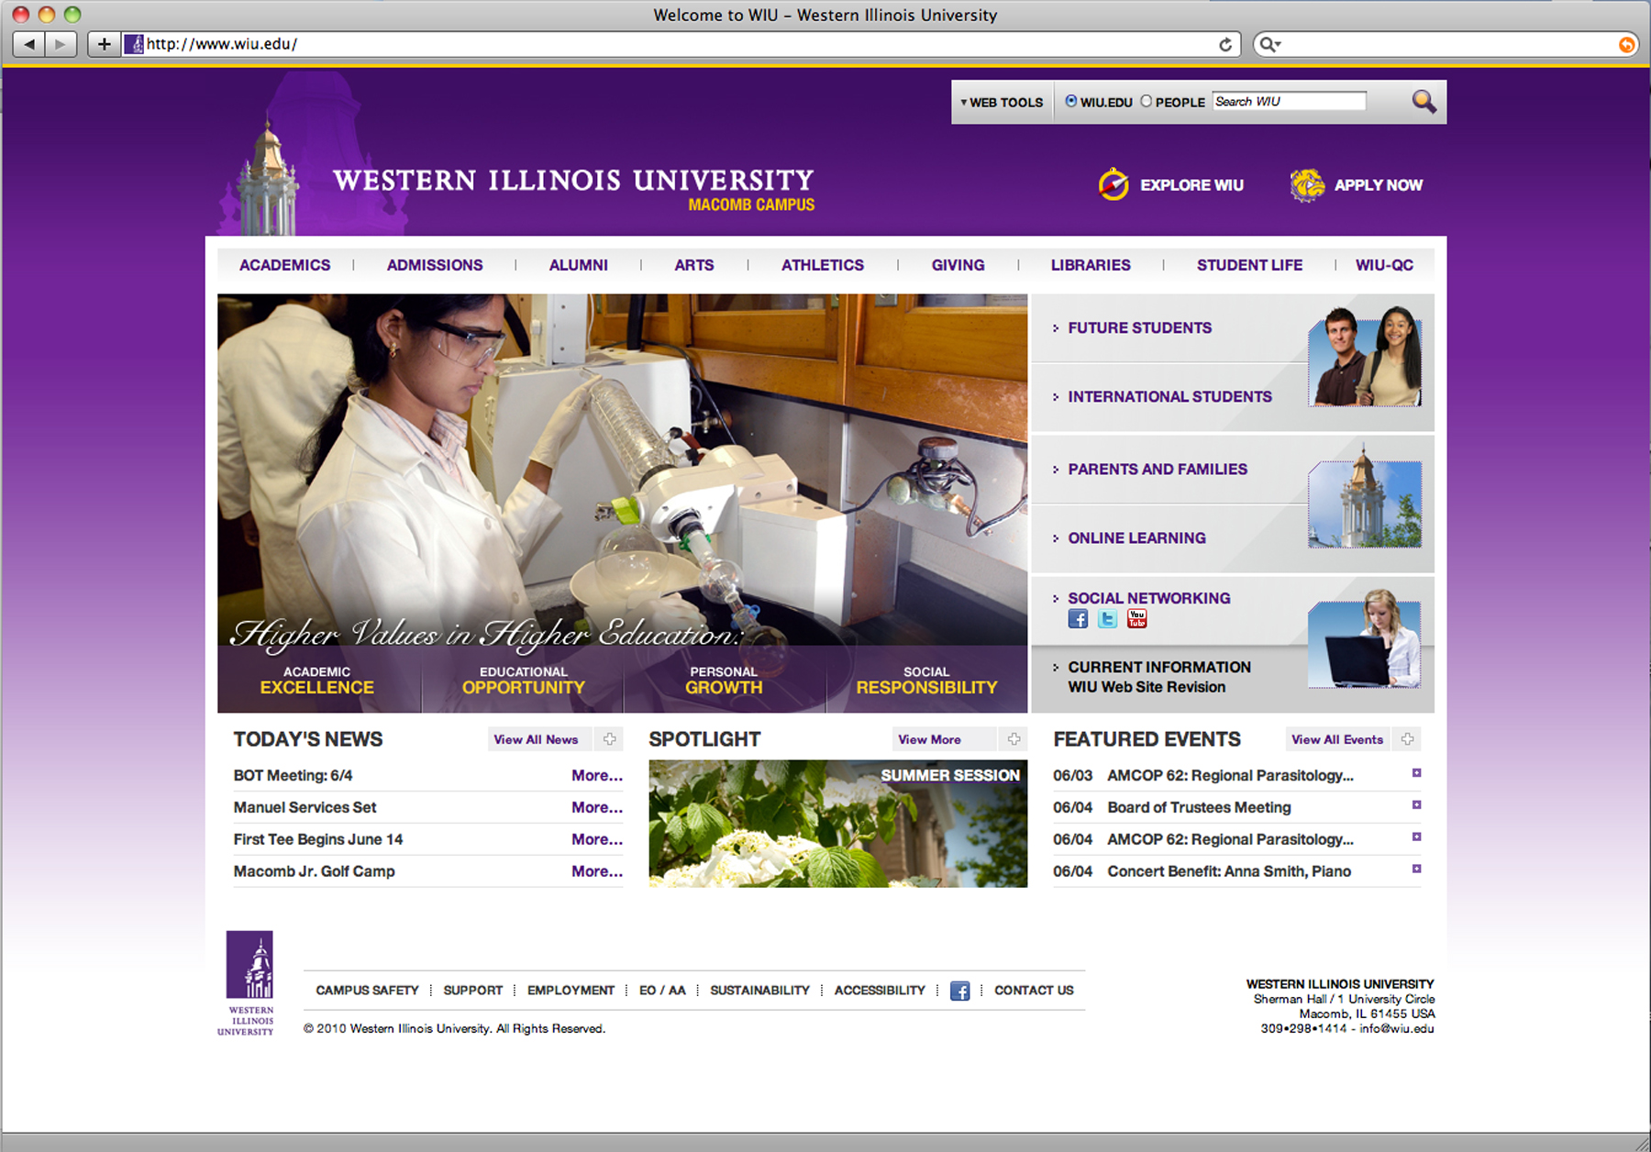Viewport: 1651px width, 1152px height.
Task: Select the PEOPLE search radio button
Action: point(1147,102)
